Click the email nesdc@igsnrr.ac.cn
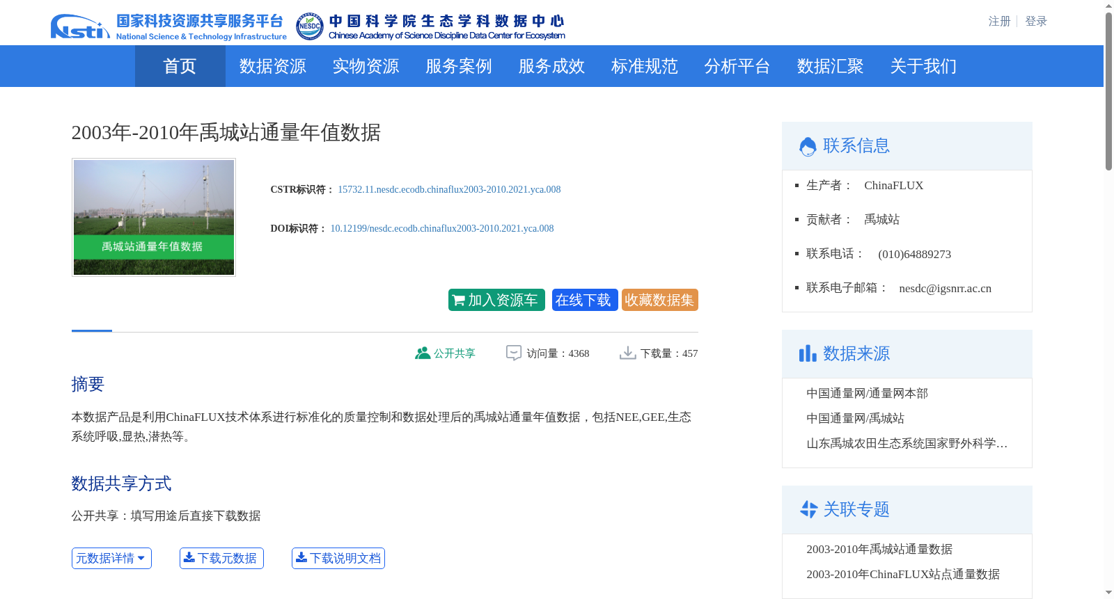1114x599 pixels. [945, 289]
